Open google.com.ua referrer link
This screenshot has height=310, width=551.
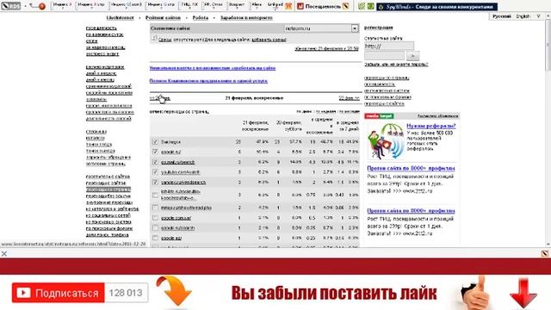coord(176,218)
